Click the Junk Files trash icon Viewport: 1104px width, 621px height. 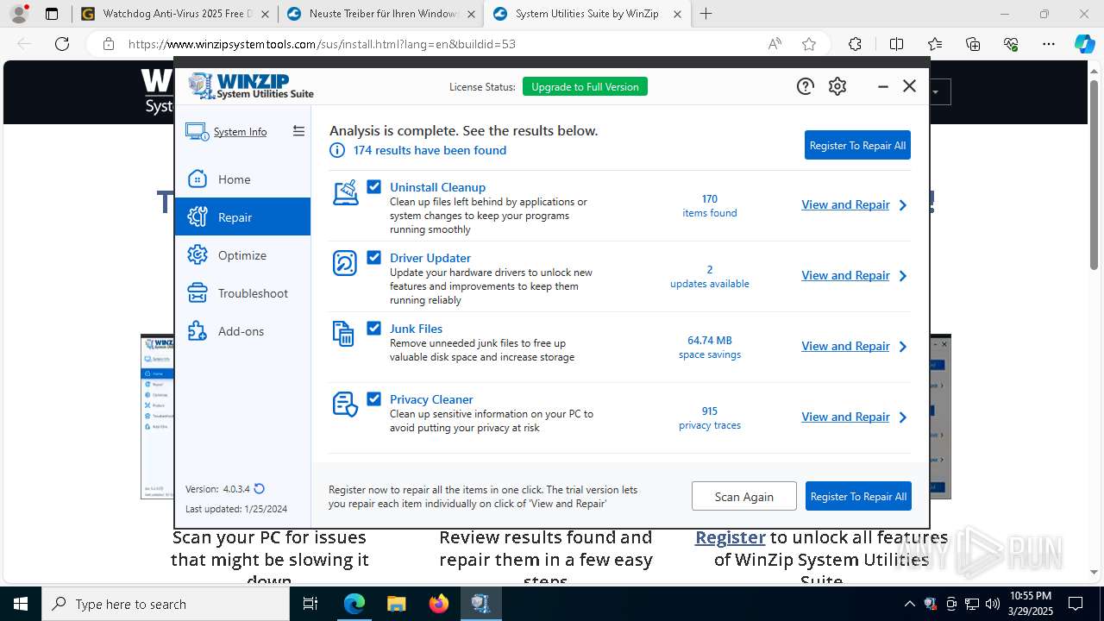(x=343, y=334)
